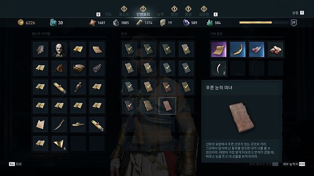The image size is (314, 176).
Task: Click the Esc 뒤로 back button
Action: 15,164
